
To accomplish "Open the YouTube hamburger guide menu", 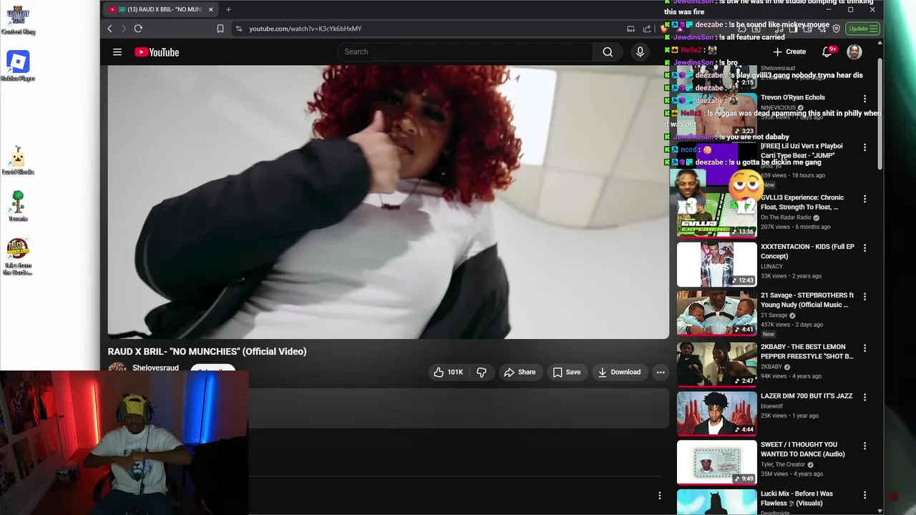I will click(117, 52).
